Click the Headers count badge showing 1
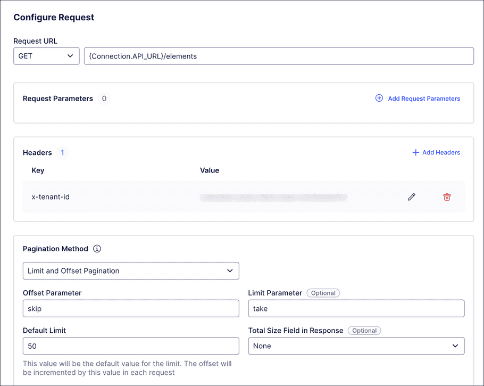The width and height of the screenshot is (484, 386). pos(62,153)
